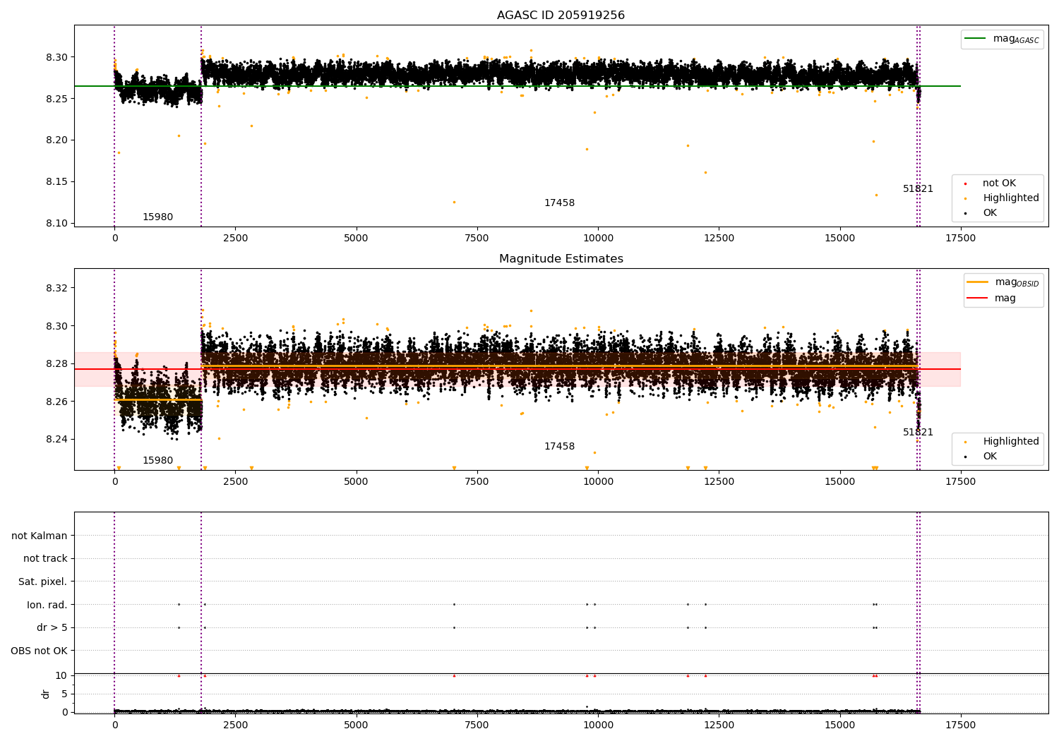The height and width of the screenshot is (741, 1059).
Task: Click the 8.28 y-axis tick label
Action: [56, 363]
